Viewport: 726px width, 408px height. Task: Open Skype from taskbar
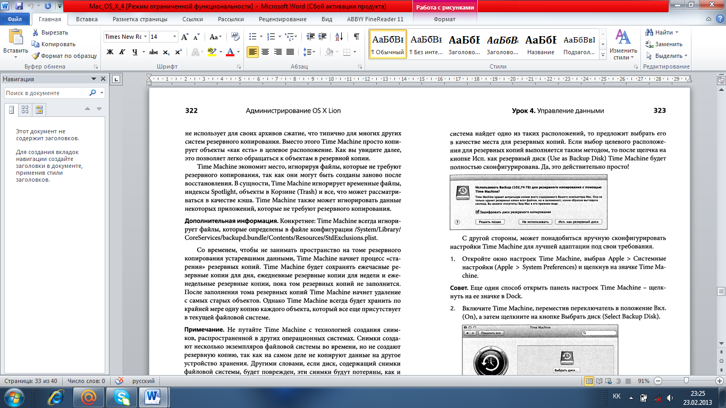click(121, 397)
